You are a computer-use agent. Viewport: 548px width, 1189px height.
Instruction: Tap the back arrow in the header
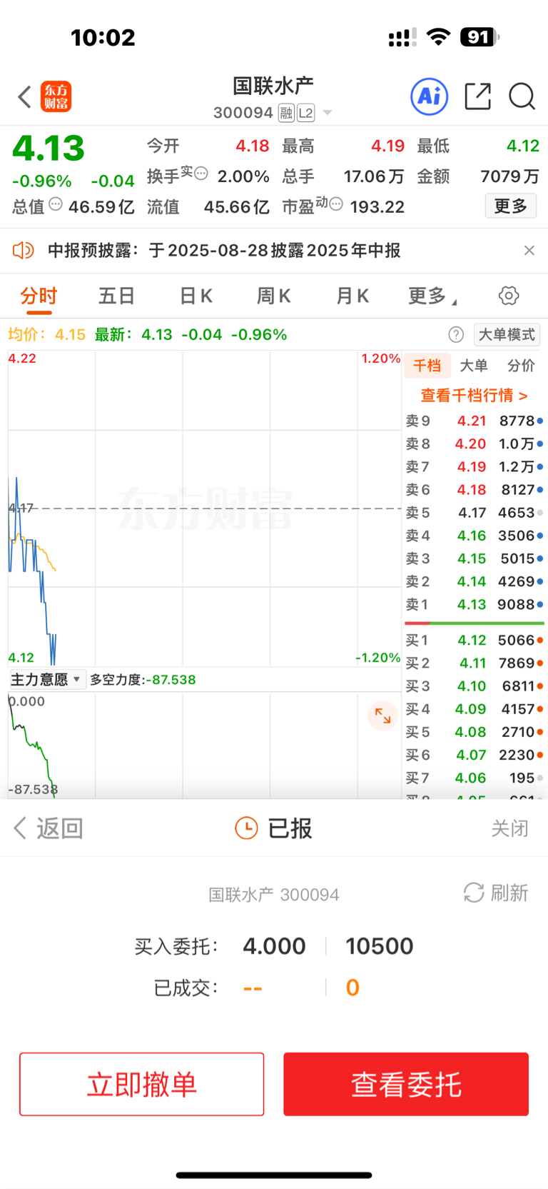coord(25,96)
